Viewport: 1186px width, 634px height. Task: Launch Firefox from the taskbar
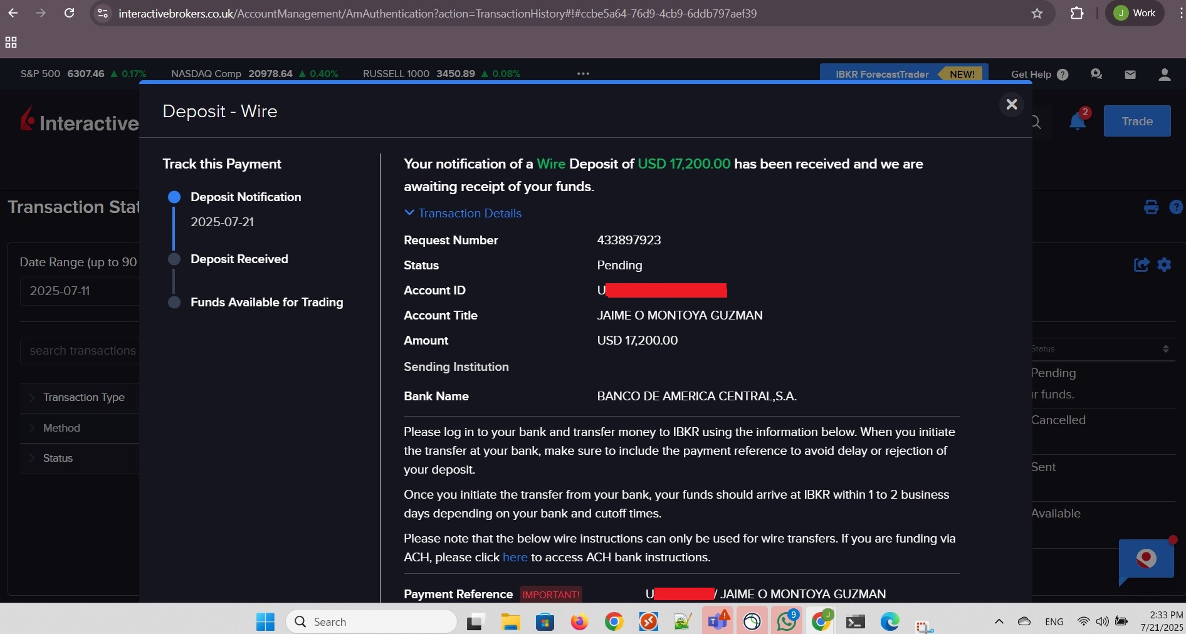click(579, 621)
